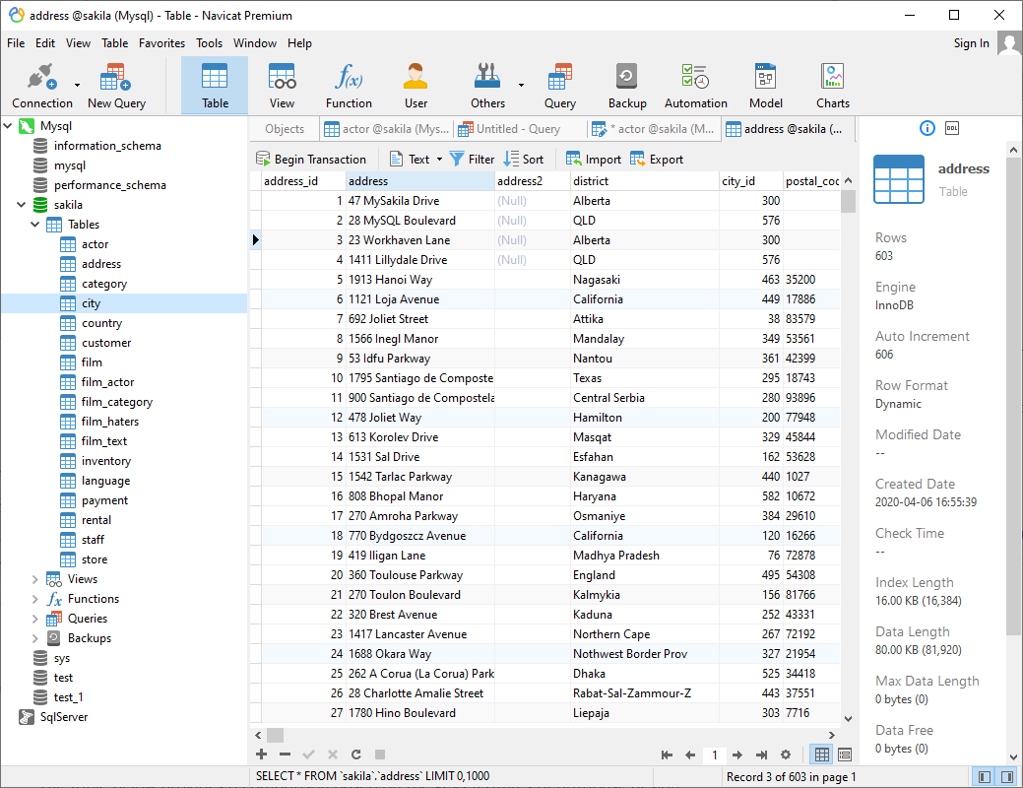Click Sign In
The height and width of the screenshot is (788, 1023).
971,43
